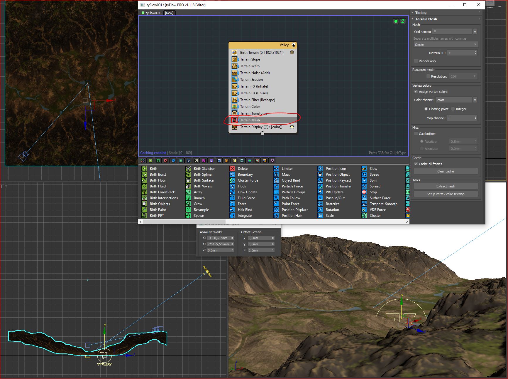Click the Grid names input field

[452, 31]
